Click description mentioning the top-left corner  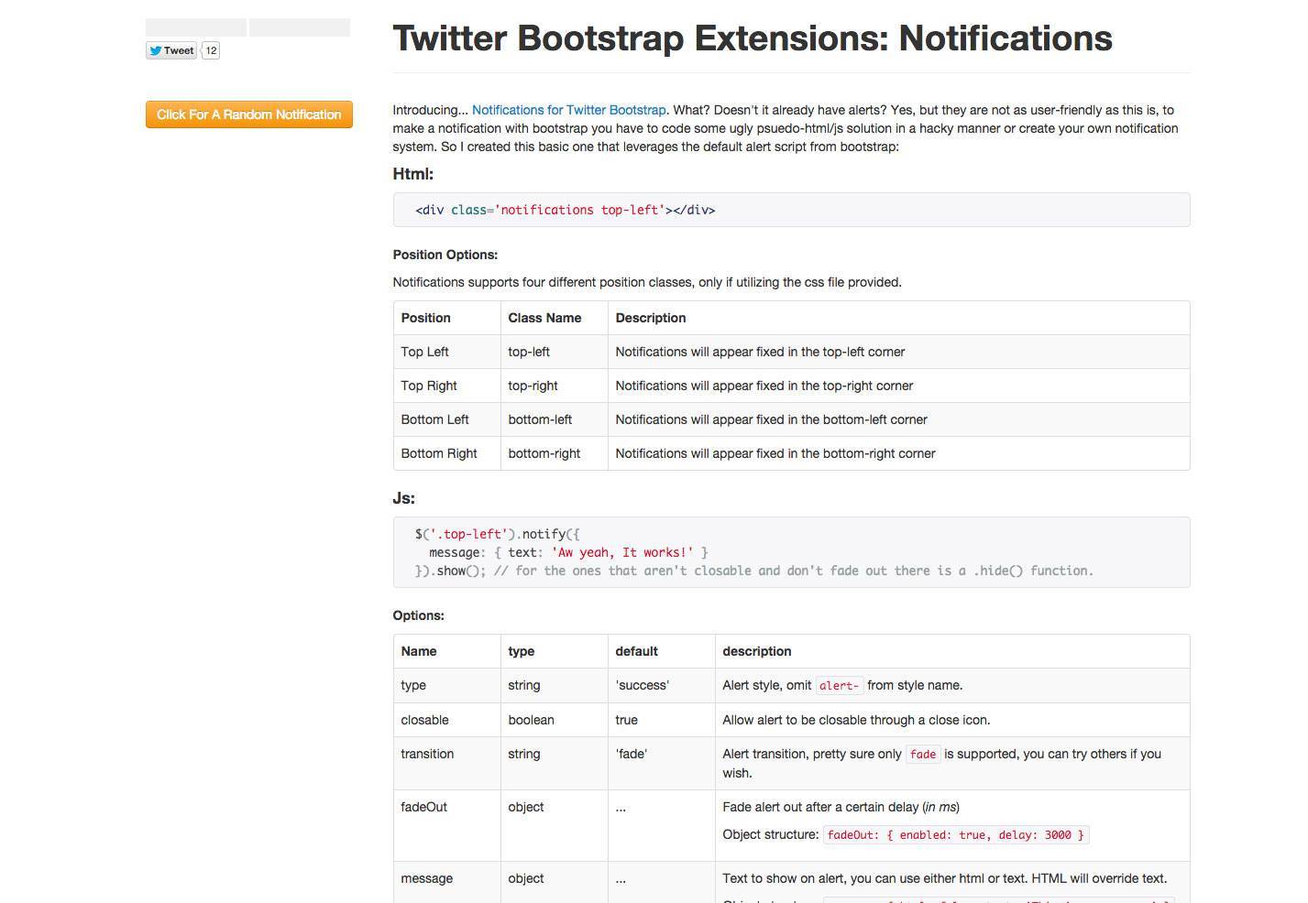(x=760, y=352)
